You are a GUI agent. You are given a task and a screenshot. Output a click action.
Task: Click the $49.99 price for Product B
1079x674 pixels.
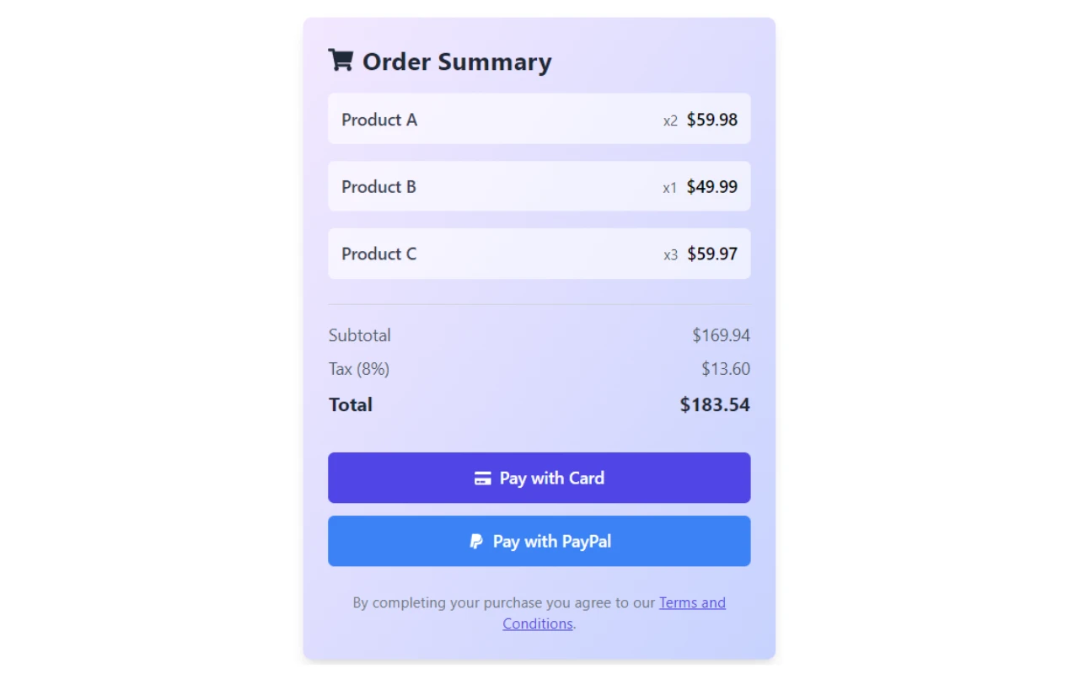click(x=712, y=187)
